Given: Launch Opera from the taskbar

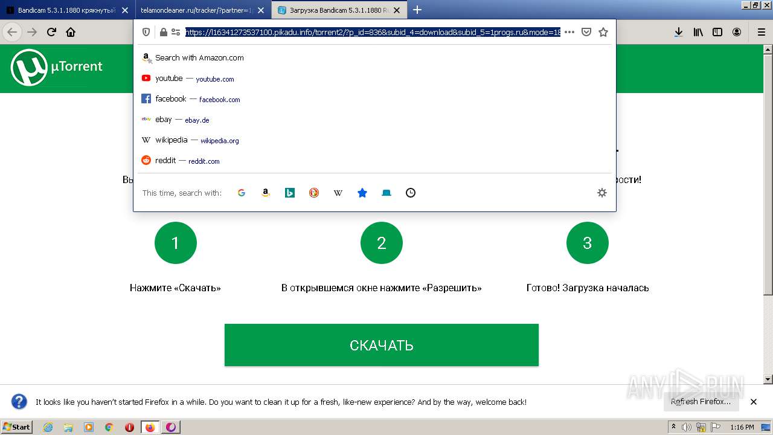Looking at the screenshot, I should click(129, 427).
